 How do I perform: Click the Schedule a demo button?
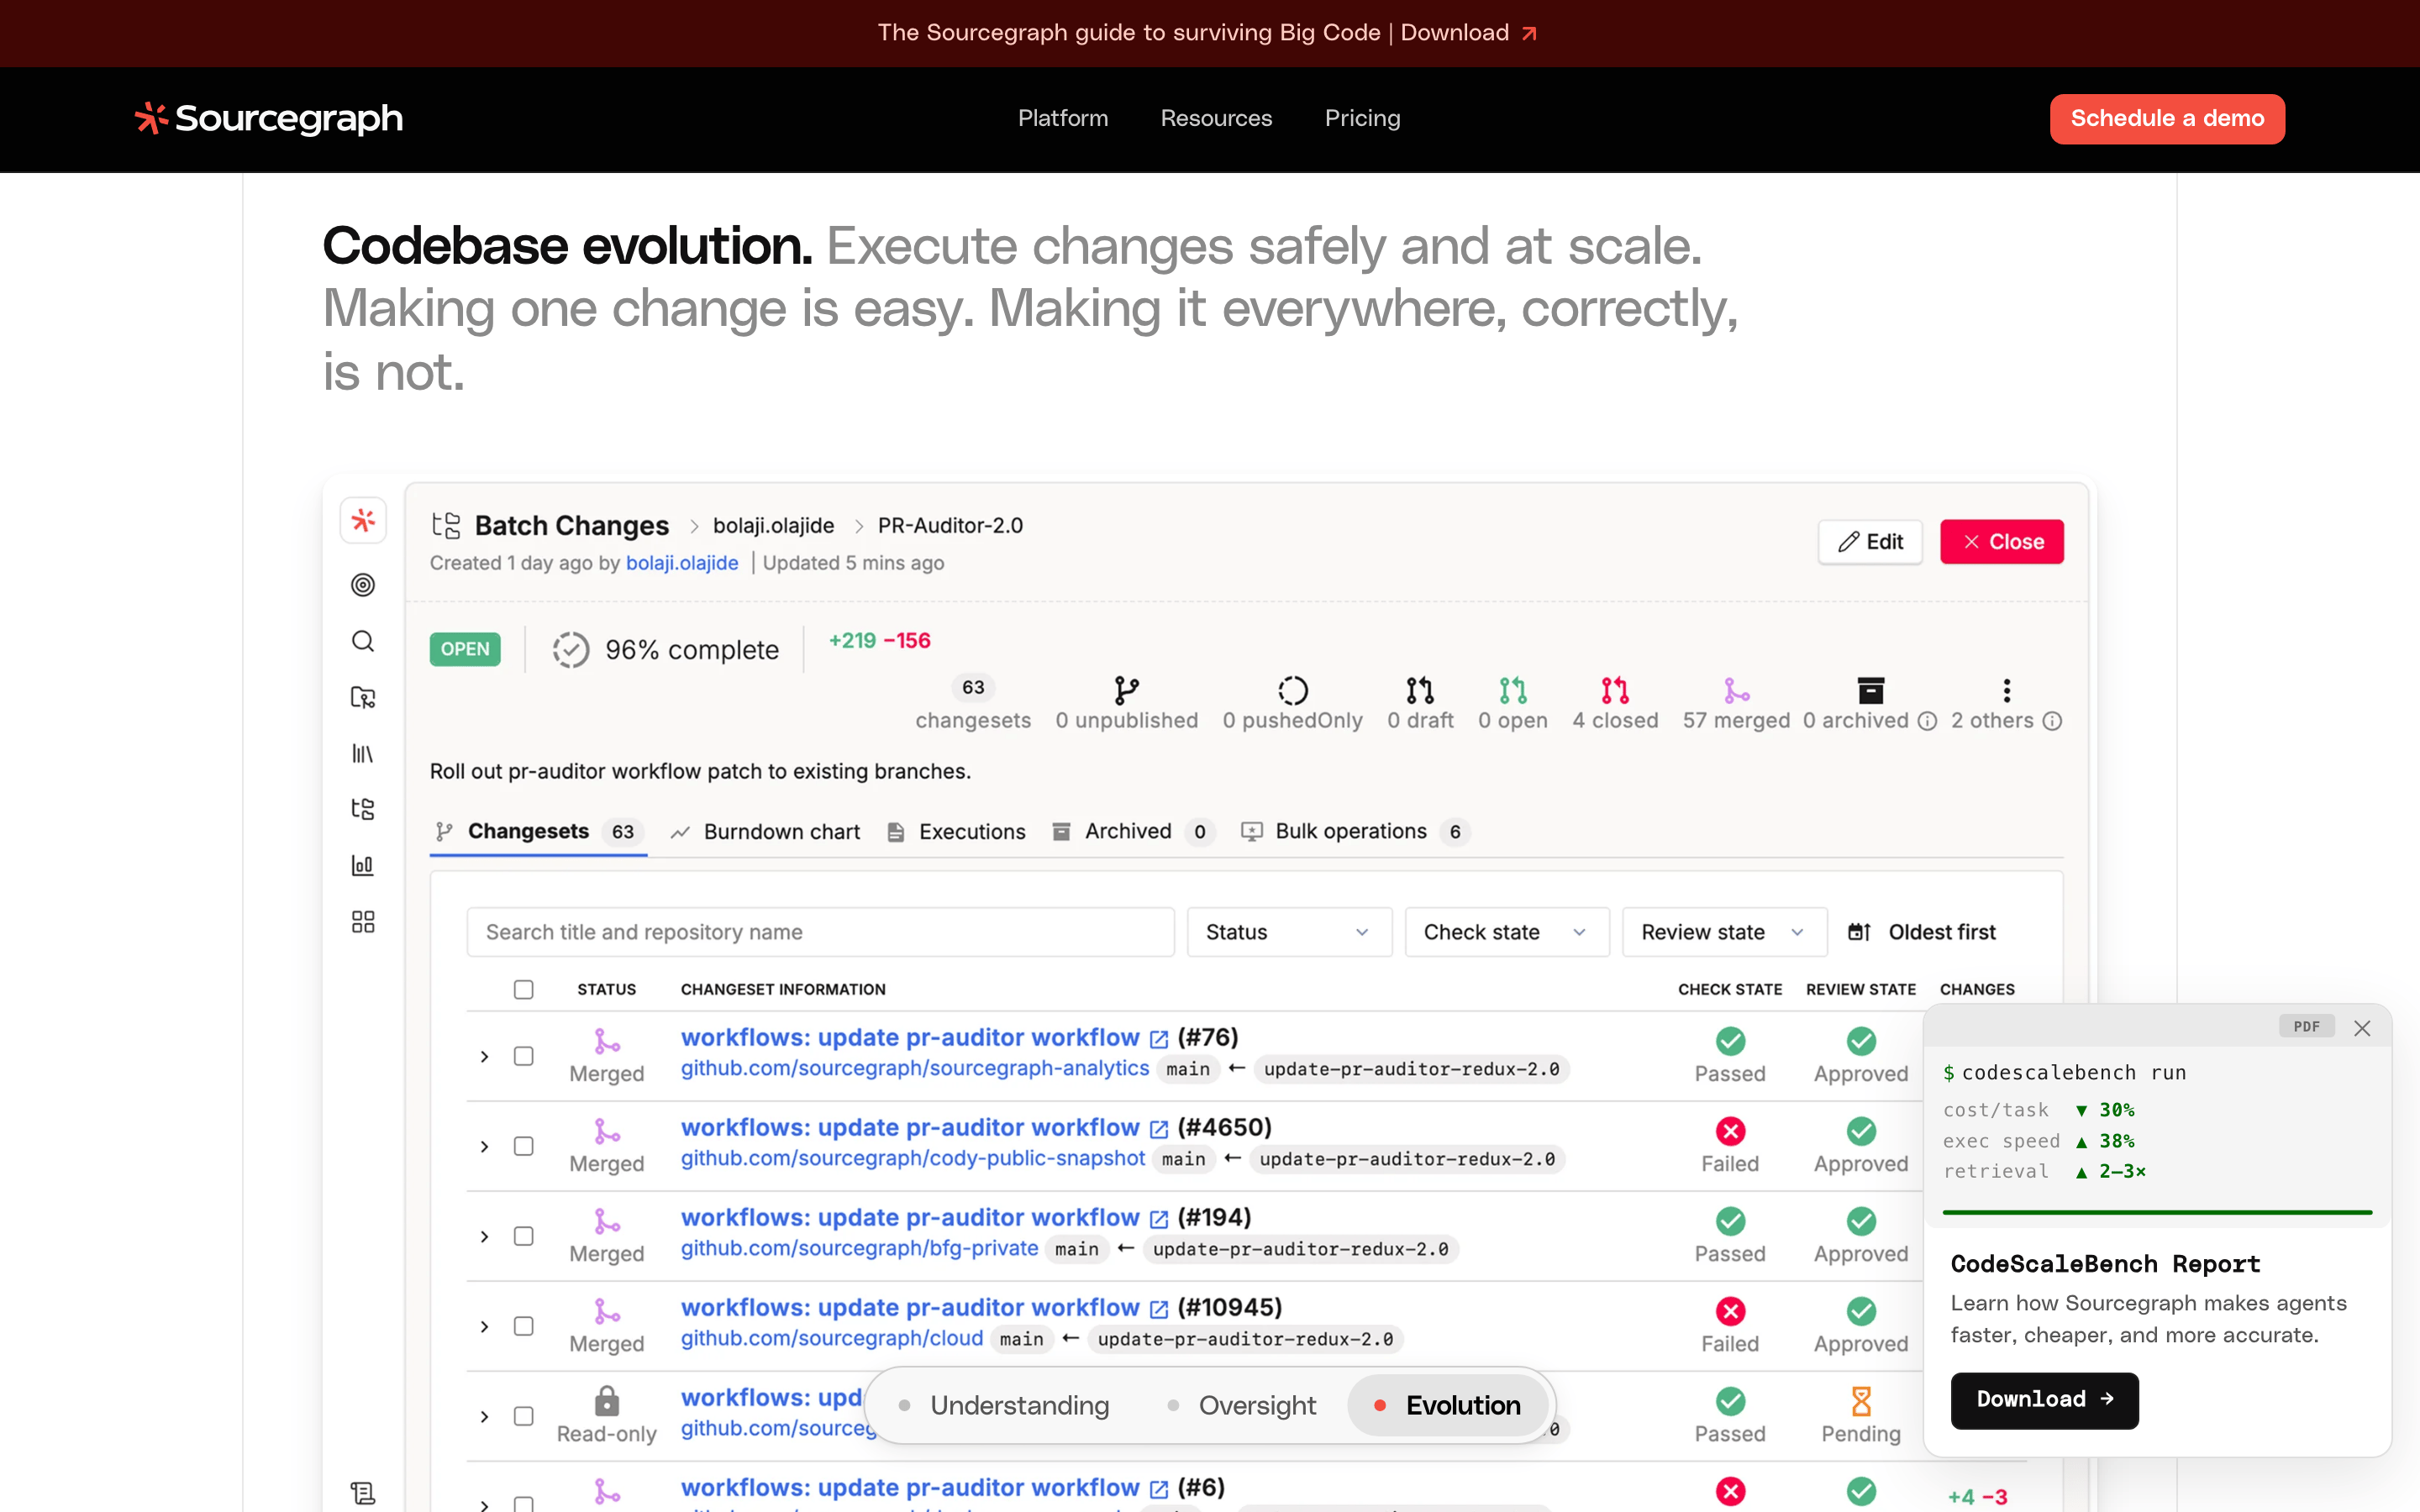tap(2167, 118)
